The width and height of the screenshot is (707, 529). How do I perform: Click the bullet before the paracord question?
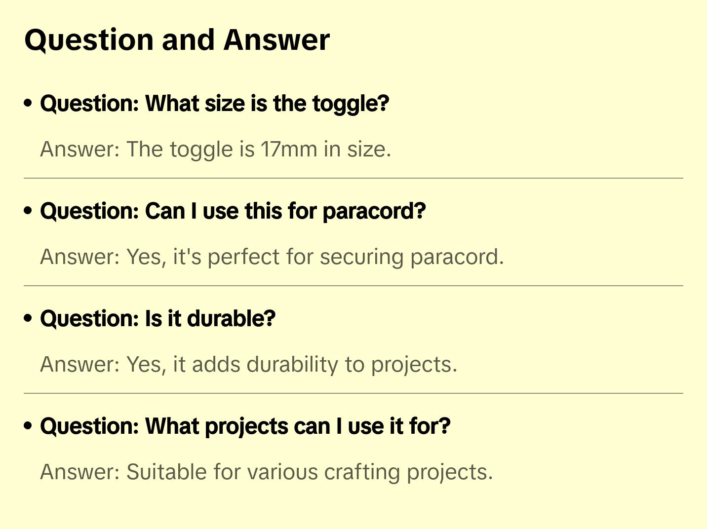28,211
